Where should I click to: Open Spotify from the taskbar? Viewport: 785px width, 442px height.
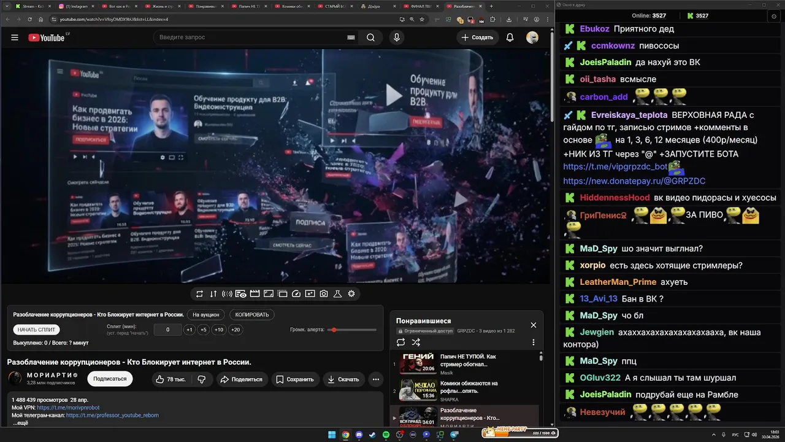point(386,435)
